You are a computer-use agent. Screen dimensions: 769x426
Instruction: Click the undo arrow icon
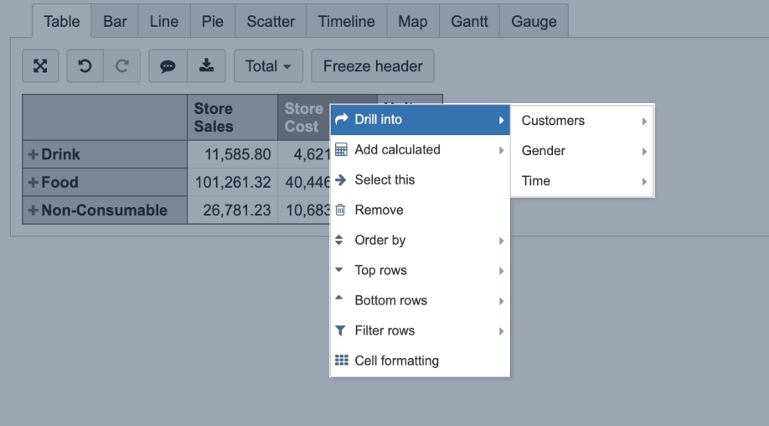(x=85, y=66)
